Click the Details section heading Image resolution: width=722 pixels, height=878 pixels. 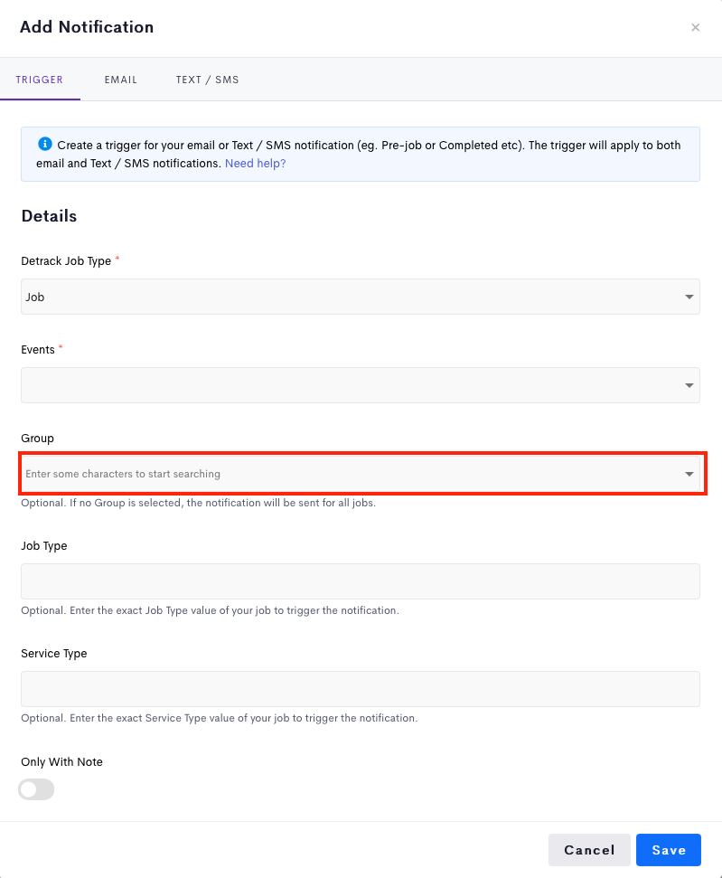[50, 216]
